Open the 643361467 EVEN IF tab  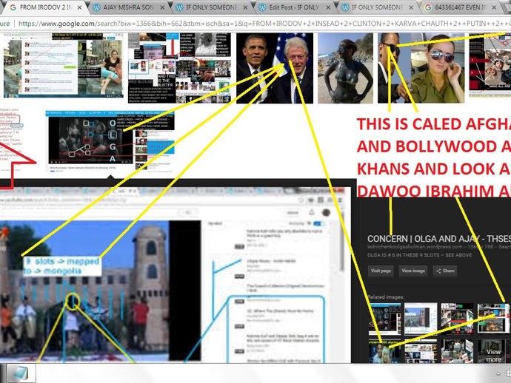460,7
